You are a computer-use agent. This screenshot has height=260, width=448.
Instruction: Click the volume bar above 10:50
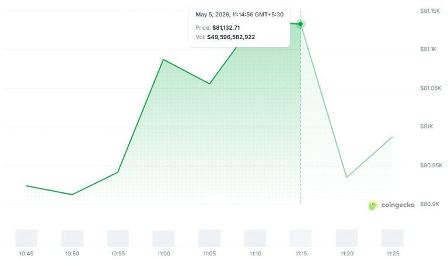click(x=72, y=238)
